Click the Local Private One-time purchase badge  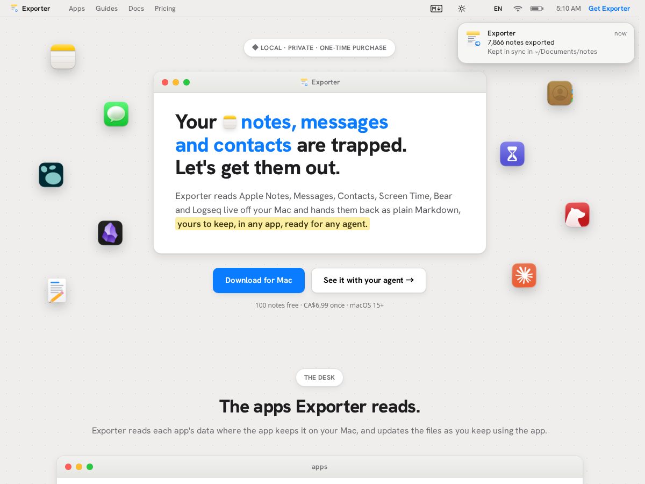(x=319, y=48)
